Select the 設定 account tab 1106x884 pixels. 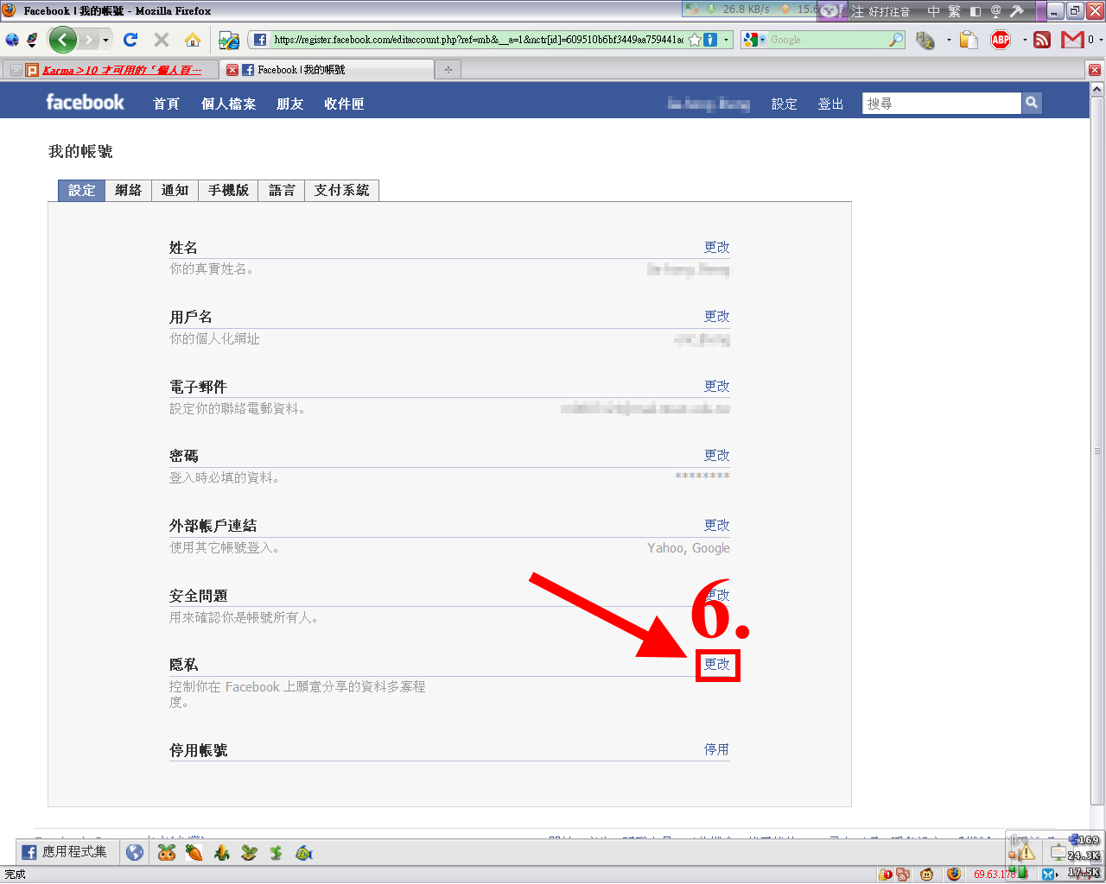click(81, 190)
